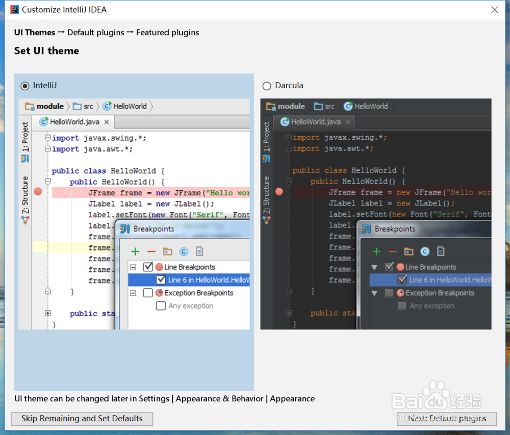Click module folder icon in Darcula preview

tap(271, 106)
